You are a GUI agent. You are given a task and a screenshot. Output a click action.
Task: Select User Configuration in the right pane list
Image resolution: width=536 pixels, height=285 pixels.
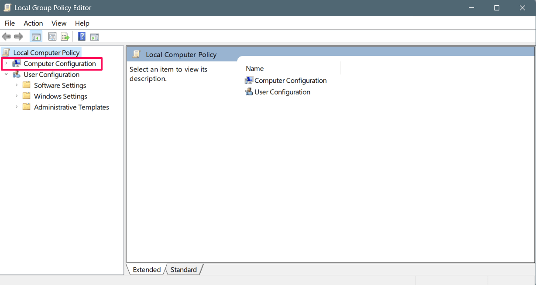[x=282, y=92]
